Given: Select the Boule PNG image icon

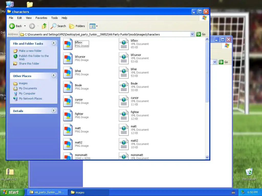Looking at the screenshot, I should 68,87.
